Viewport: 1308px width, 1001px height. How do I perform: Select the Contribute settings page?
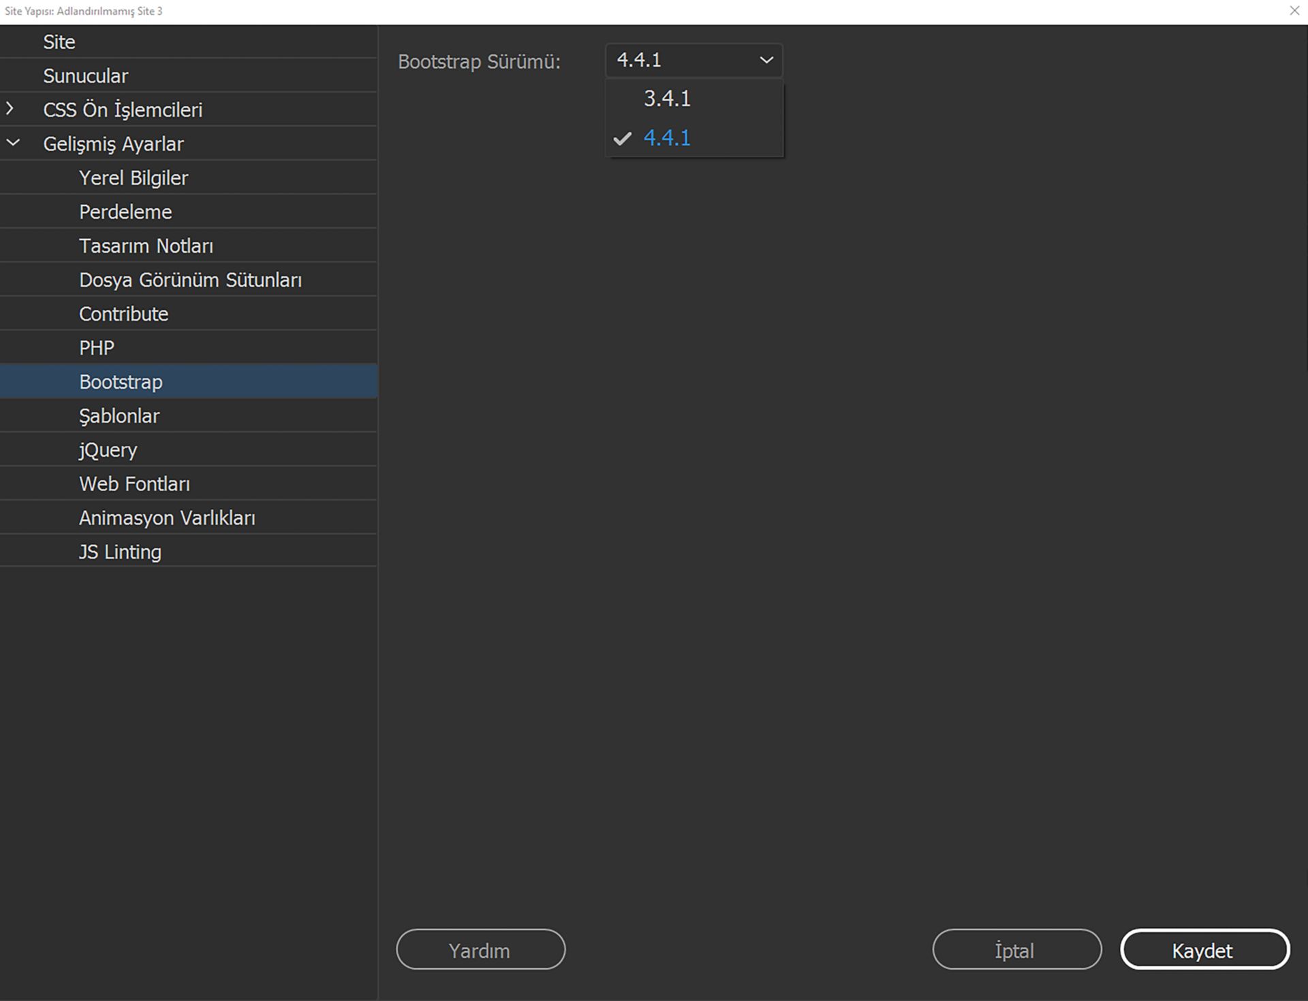point(123,313)
